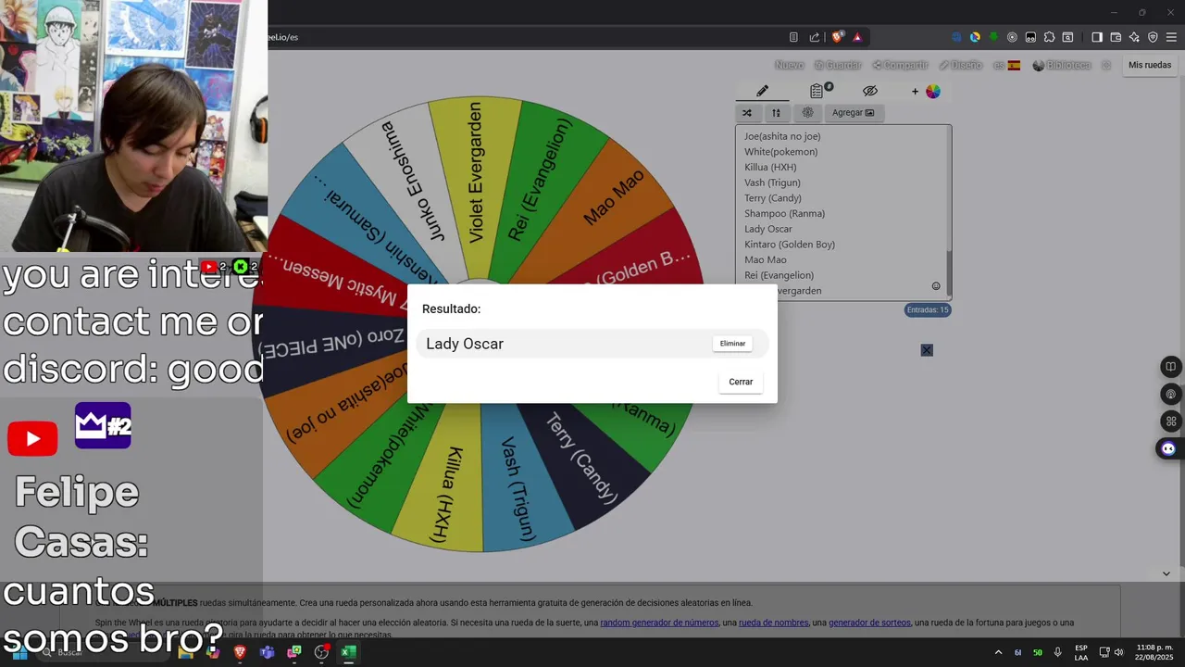
Task: Open the book icon in side panel
Action: coord(1171,367)
